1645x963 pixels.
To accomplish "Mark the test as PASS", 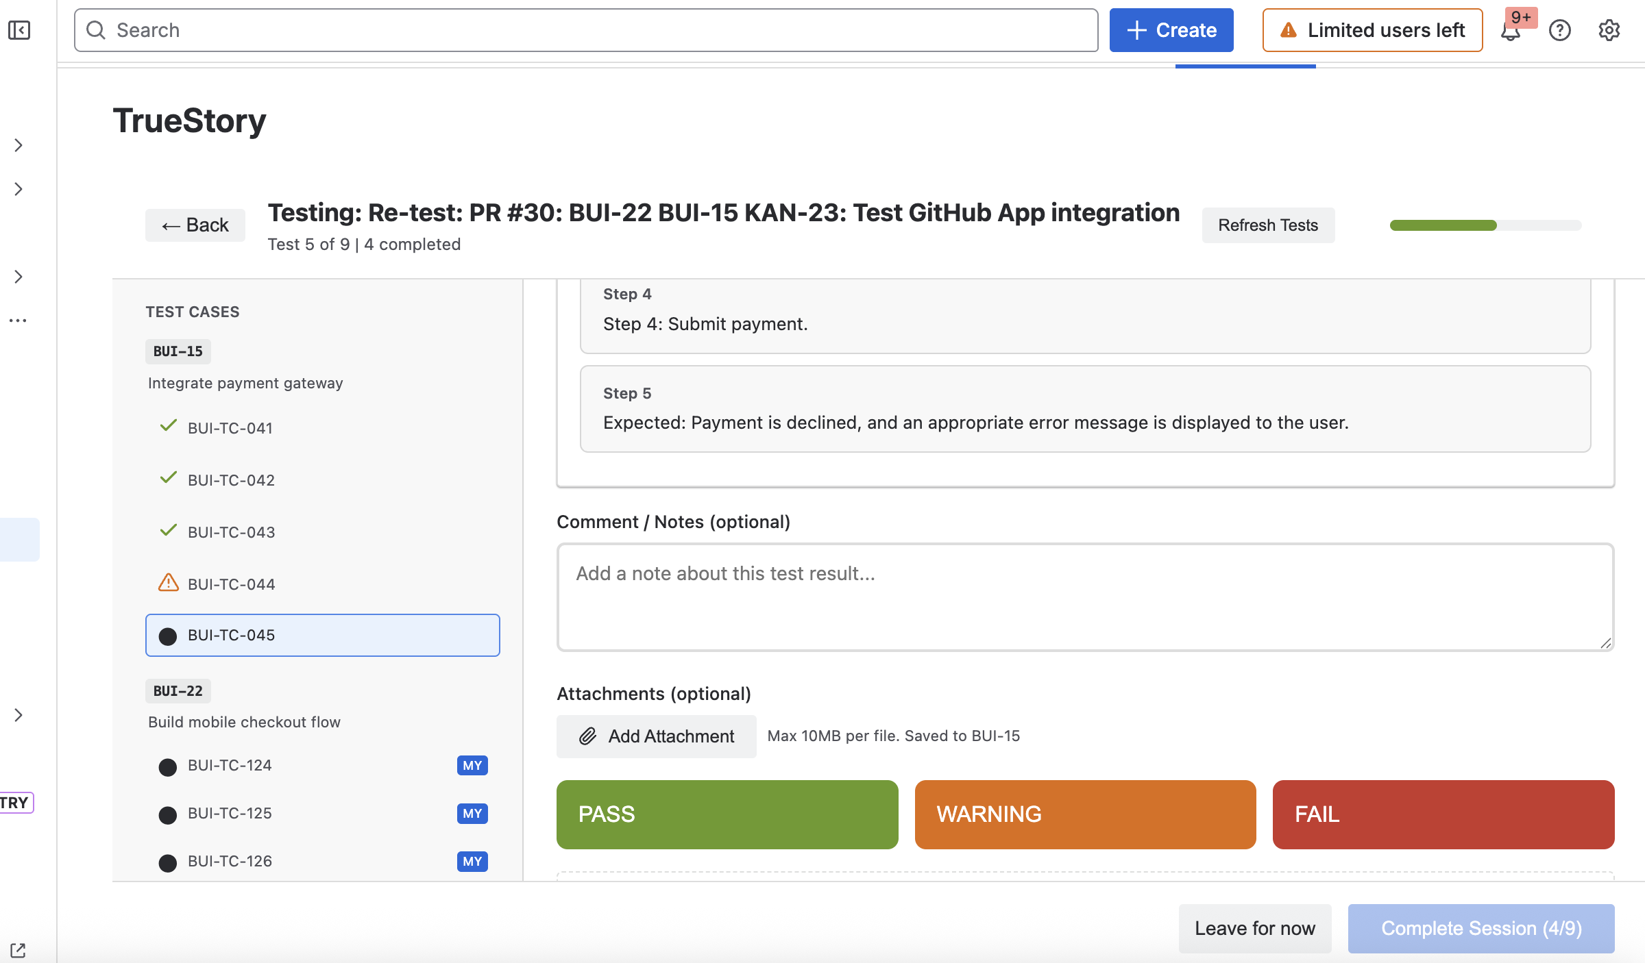I will coord(727,814).
